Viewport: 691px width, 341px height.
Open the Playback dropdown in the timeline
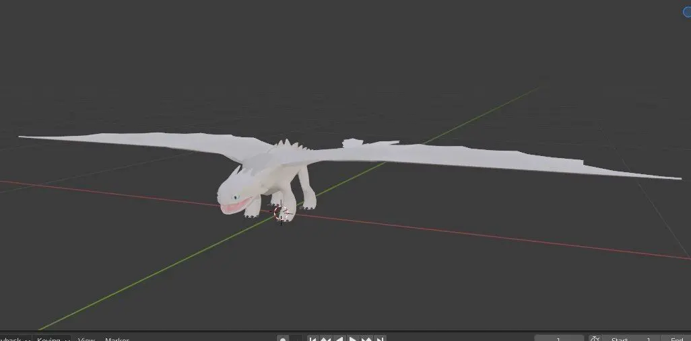click(15, 339)
